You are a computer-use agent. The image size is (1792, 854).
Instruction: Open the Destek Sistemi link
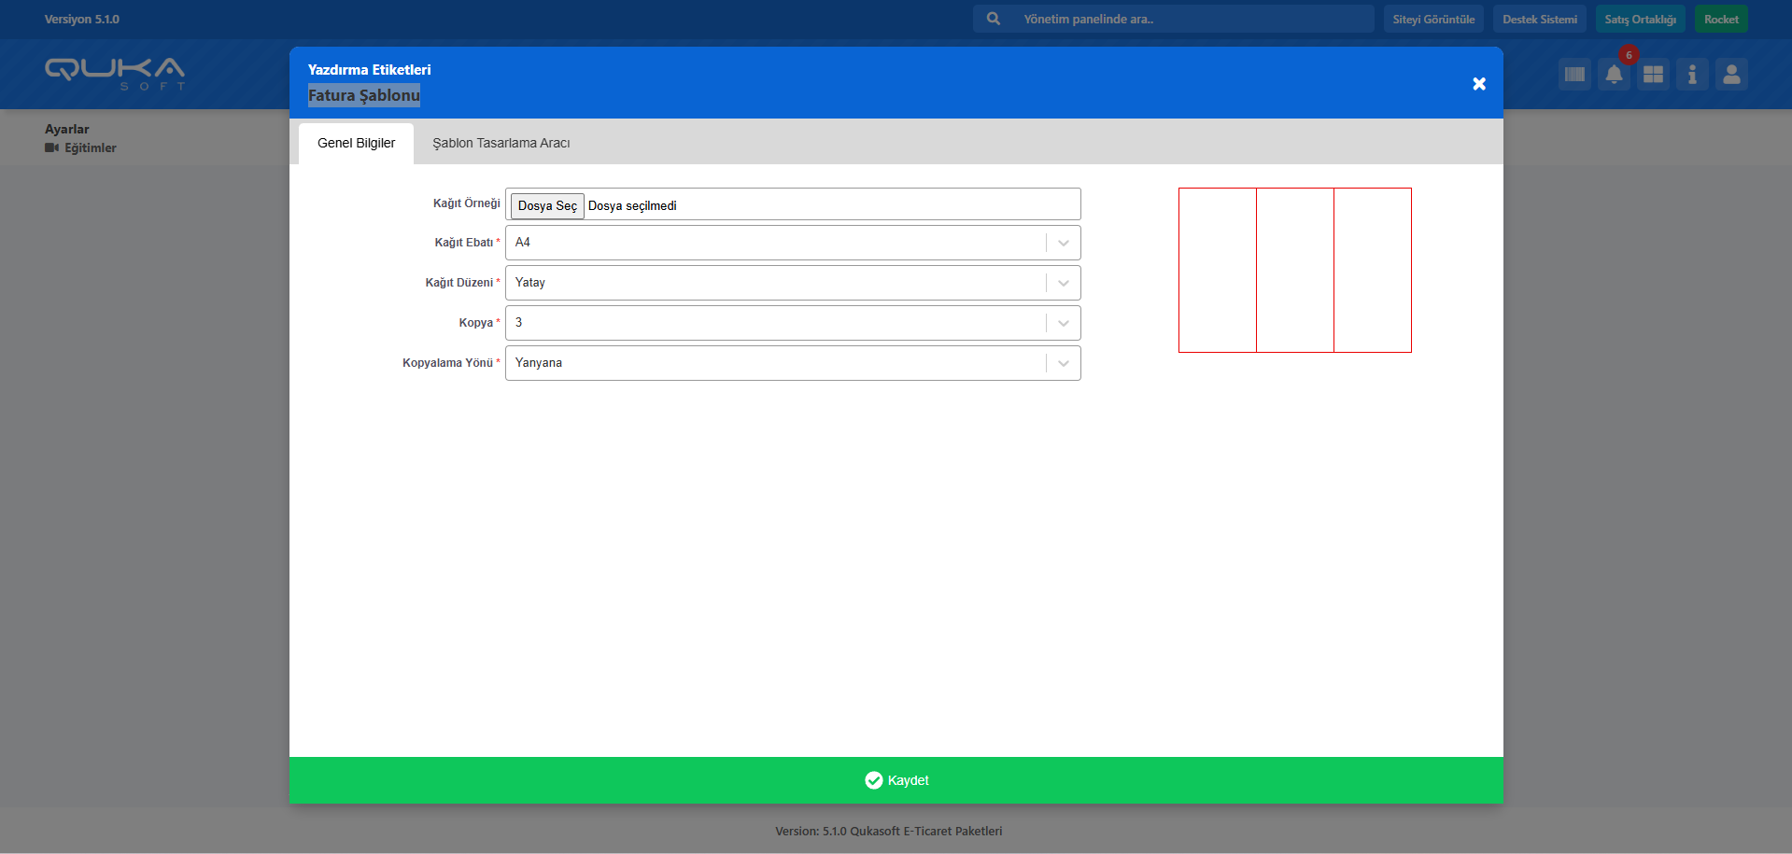click(1539, 19)
